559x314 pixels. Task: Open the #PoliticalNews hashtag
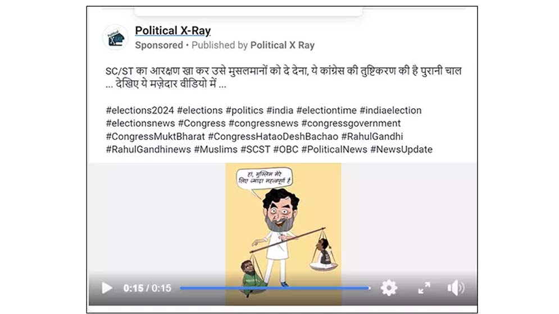(x=334, y=150)
